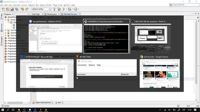Show hidden system tray icons
This screenshot has height=112, width=200.
[x=160, y=110]
